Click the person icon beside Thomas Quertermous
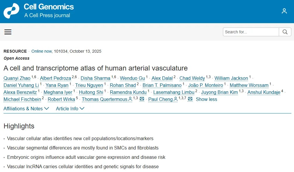This screenshot has width=294, height=172. click(130, 99)
